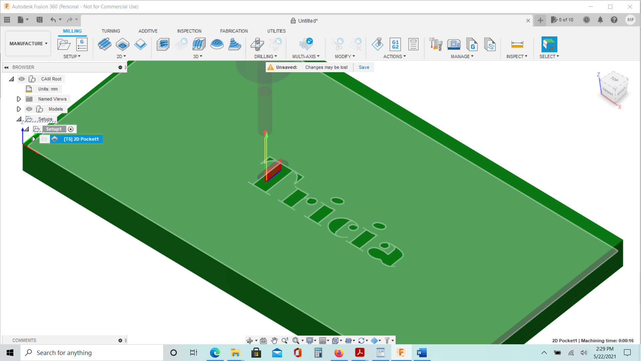The image size is (641, 361).
Task: Open the MANUFACTURE workspace dropdown
Action: [x=28, y=43]
